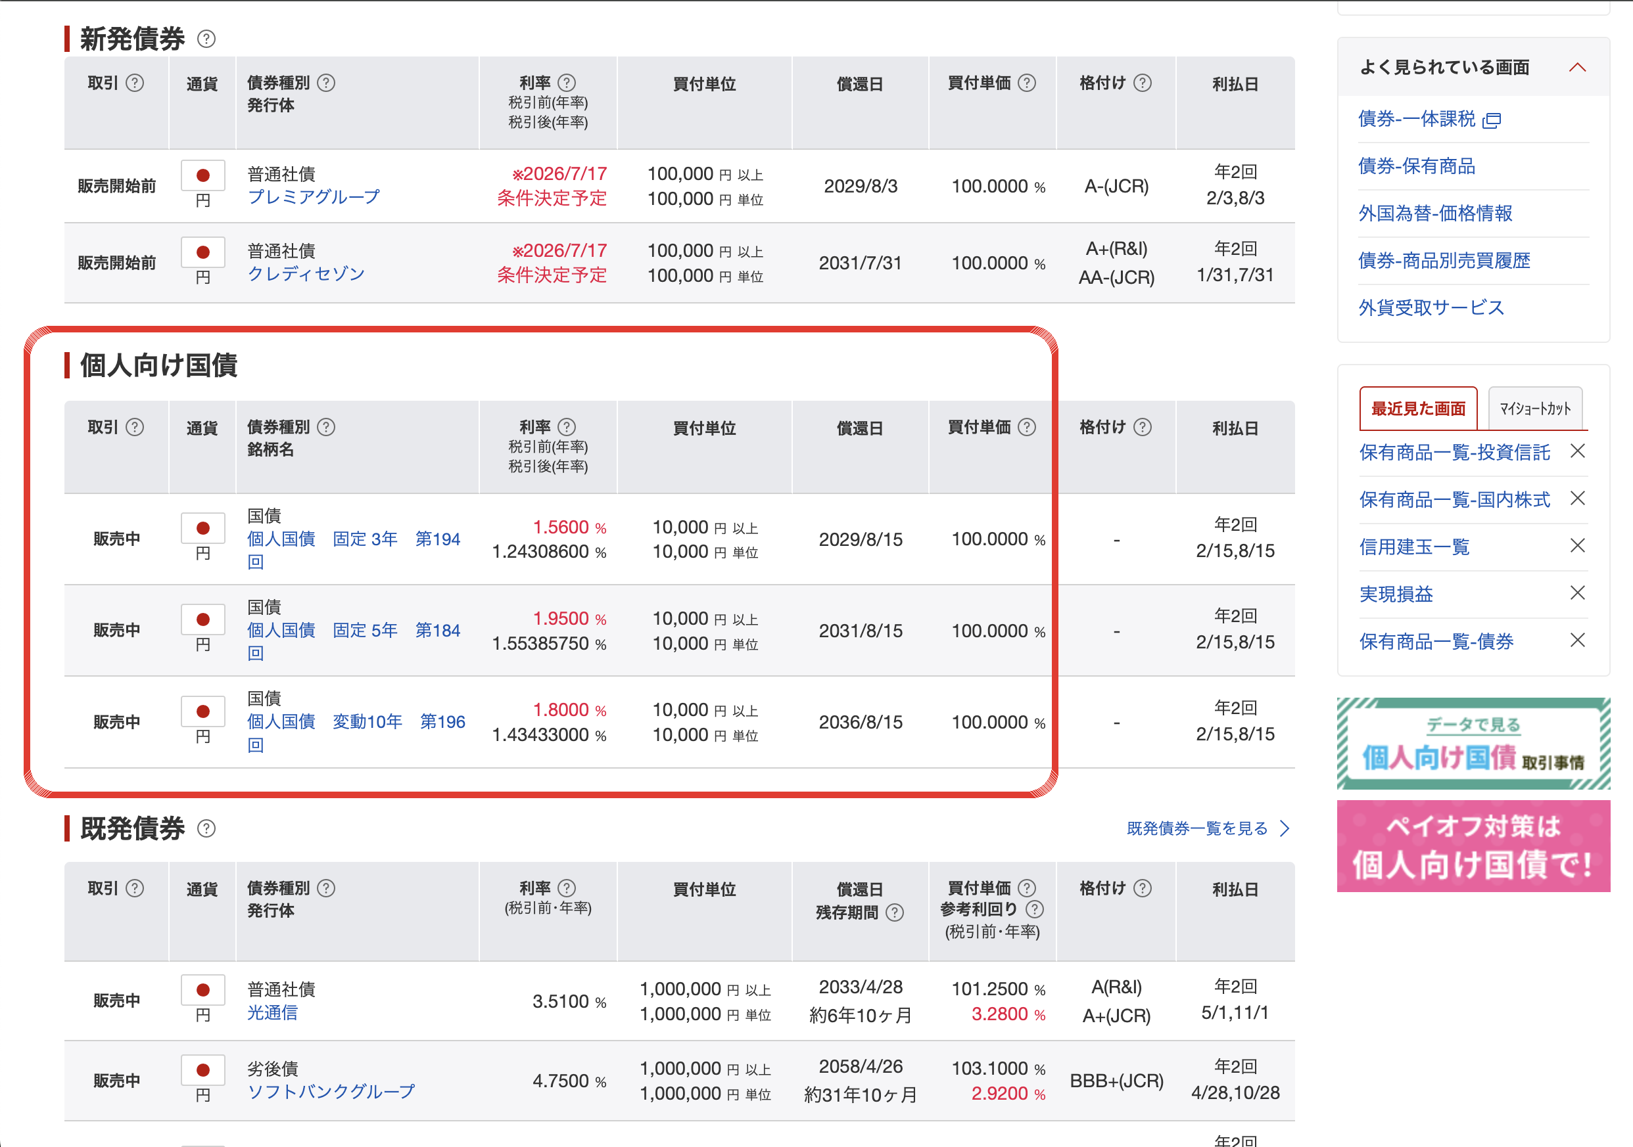Select the 最近見た画面 tab

pos(1418,409)
